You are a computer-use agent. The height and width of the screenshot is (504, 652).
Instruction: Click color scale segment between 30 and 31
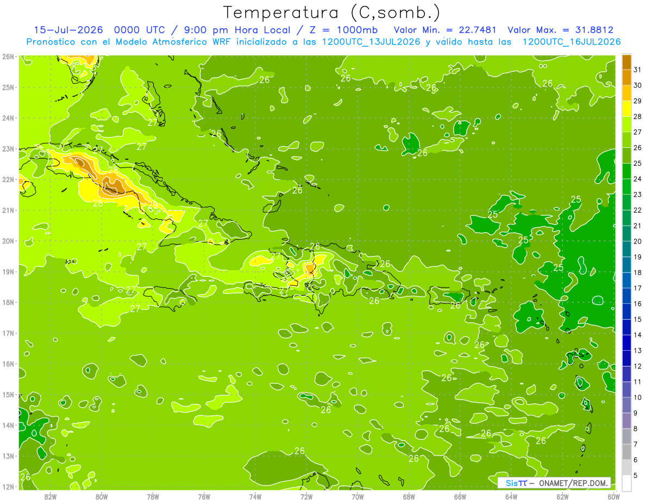[626, 77]
